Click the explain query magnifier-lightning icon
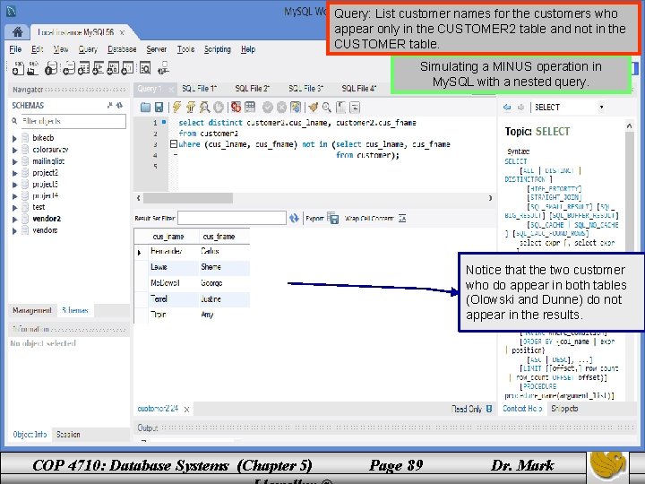 [204, 108]
